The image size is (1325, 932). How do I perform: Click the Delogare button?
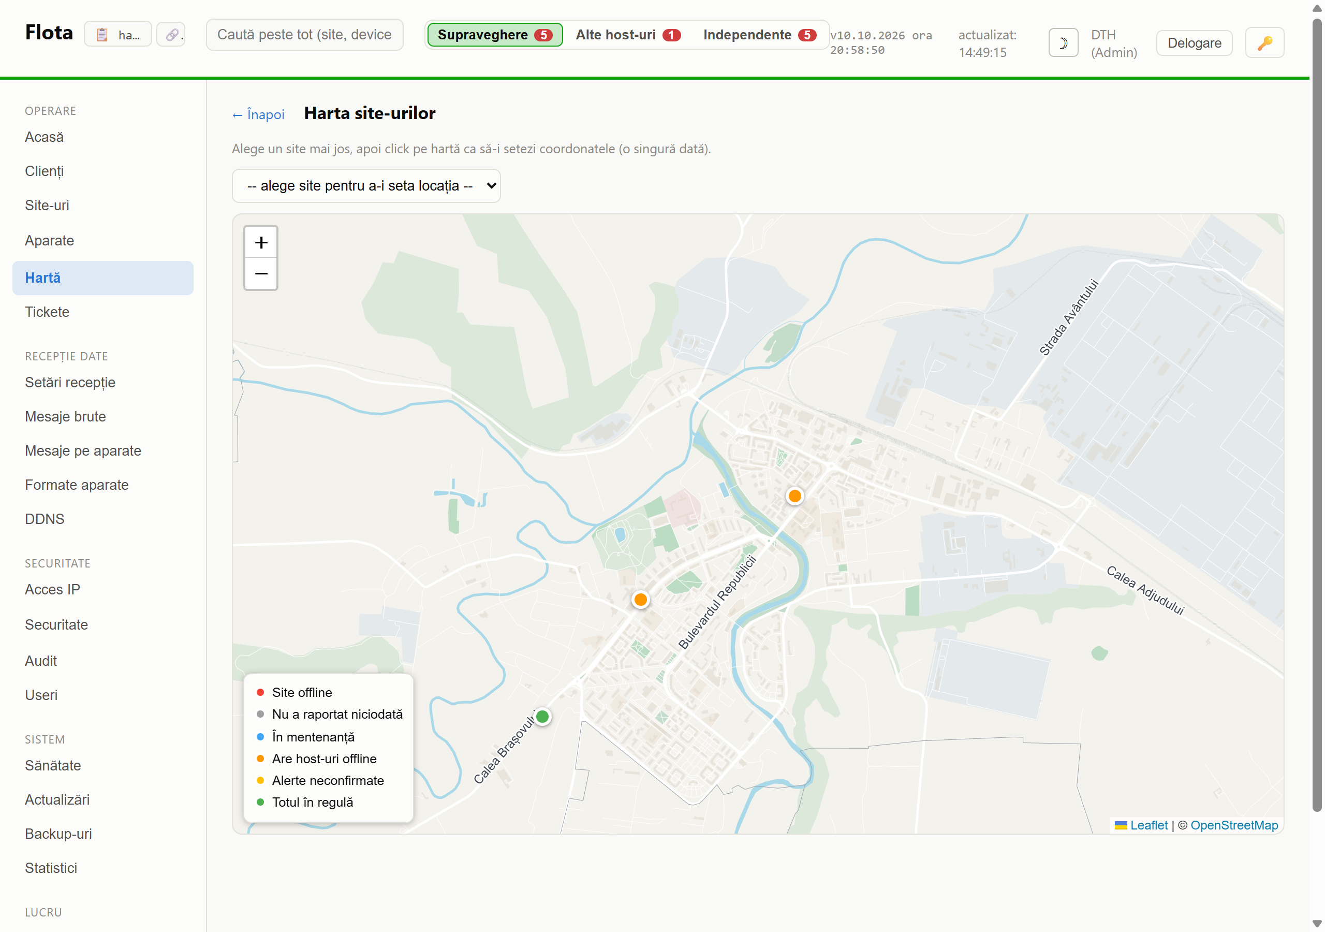(1194, 43)
